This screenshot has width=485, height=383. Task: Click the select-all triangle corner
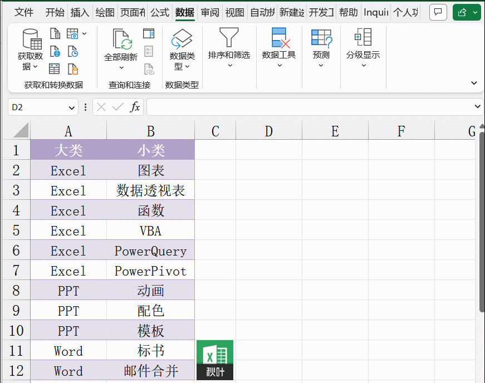point(21,130)
